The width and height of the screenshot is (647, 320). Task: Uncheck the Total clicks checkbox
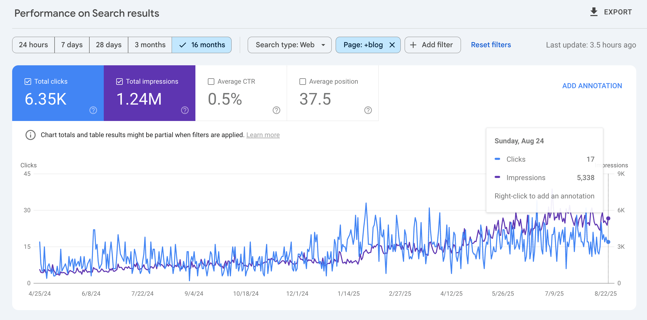[28, 82]
